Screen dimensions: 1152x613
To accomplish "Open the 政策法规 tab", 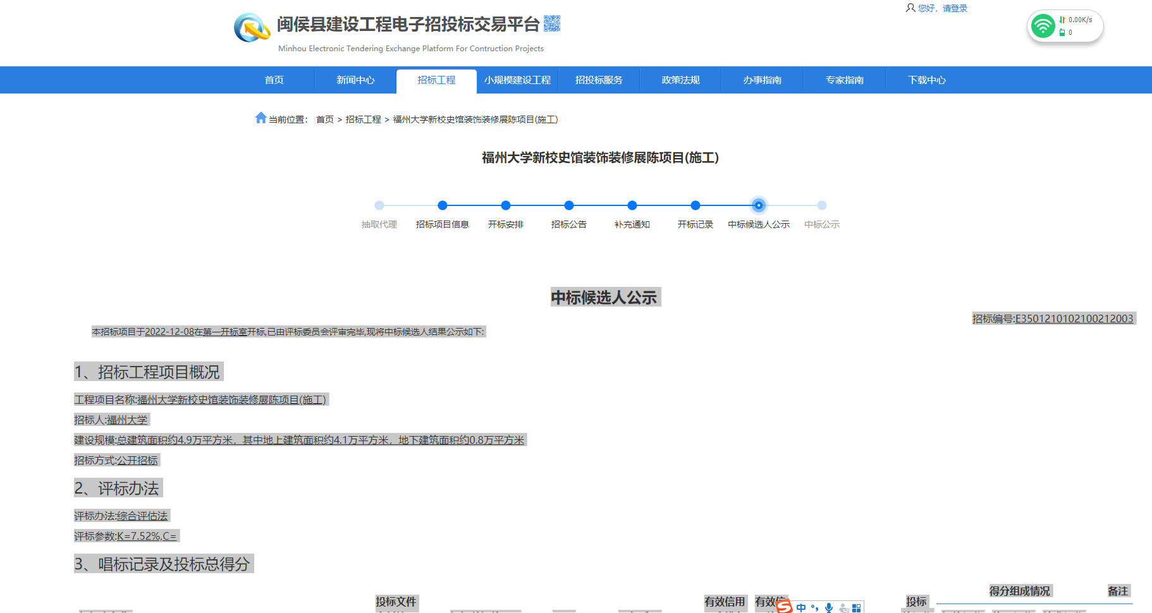I will [680, 80].
